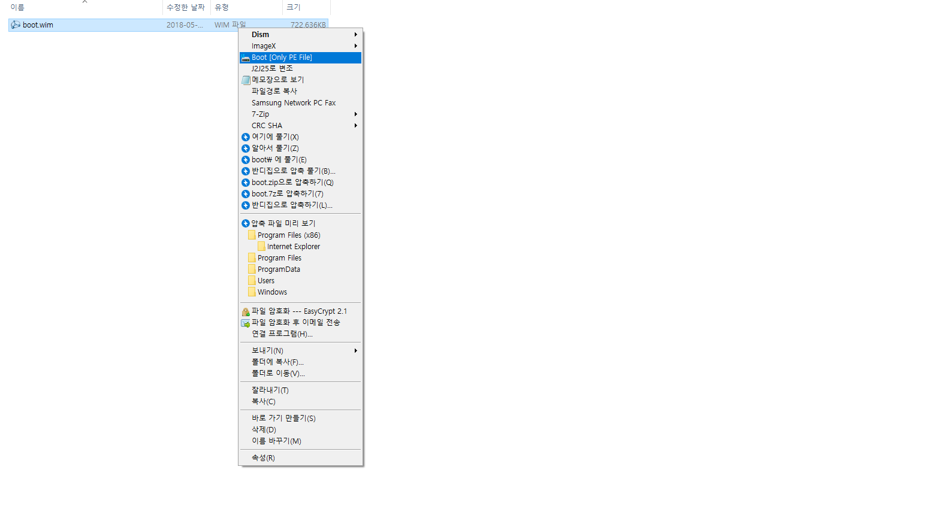The height and width of the screenshot is (509, 927).
Task: Click the 722,636KB size cell
Action: click(x=308, y=25)
